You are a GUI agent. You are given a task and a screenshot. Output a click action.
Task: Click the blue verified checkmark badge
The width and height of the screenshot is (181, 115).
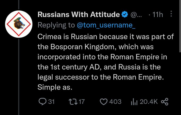coord(124,15)
